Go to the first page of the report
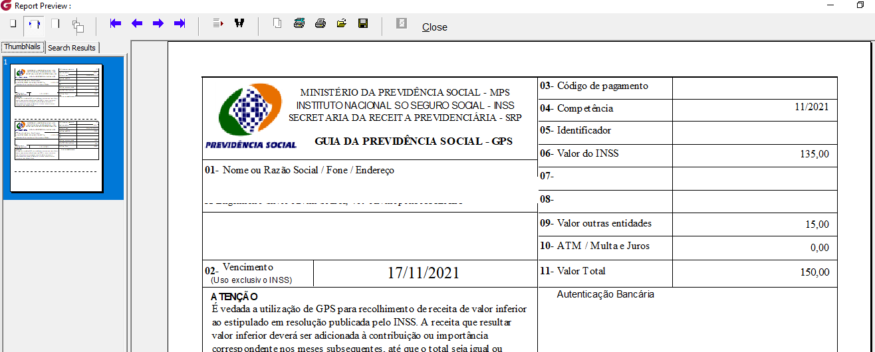 (116, 23)
